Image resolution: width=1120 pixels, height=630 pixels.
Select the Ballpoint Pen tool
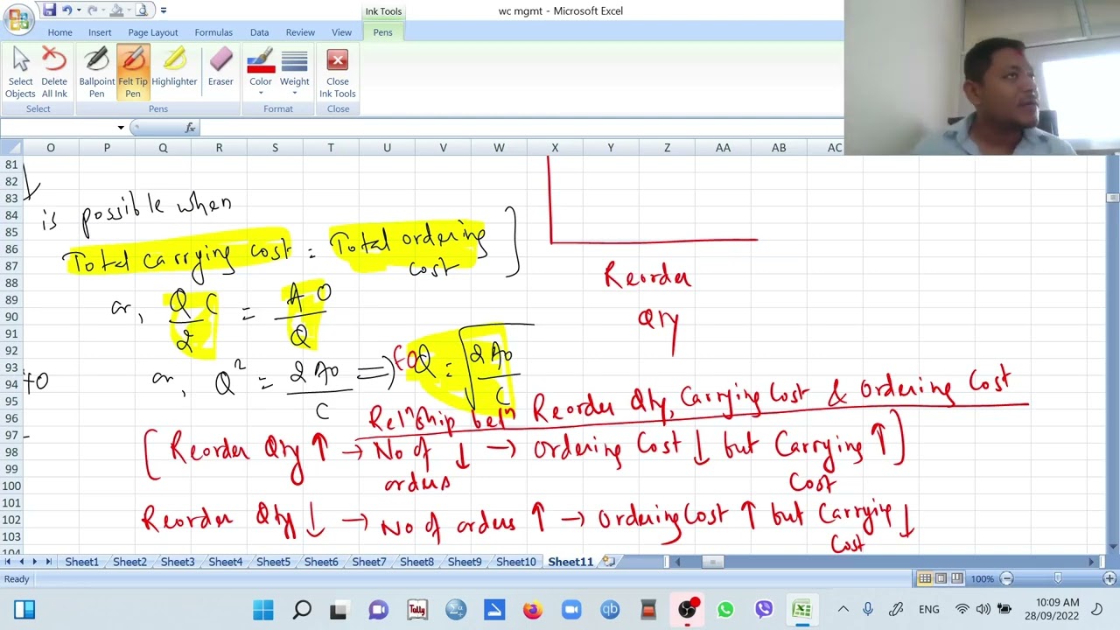[x=96, y=73]
